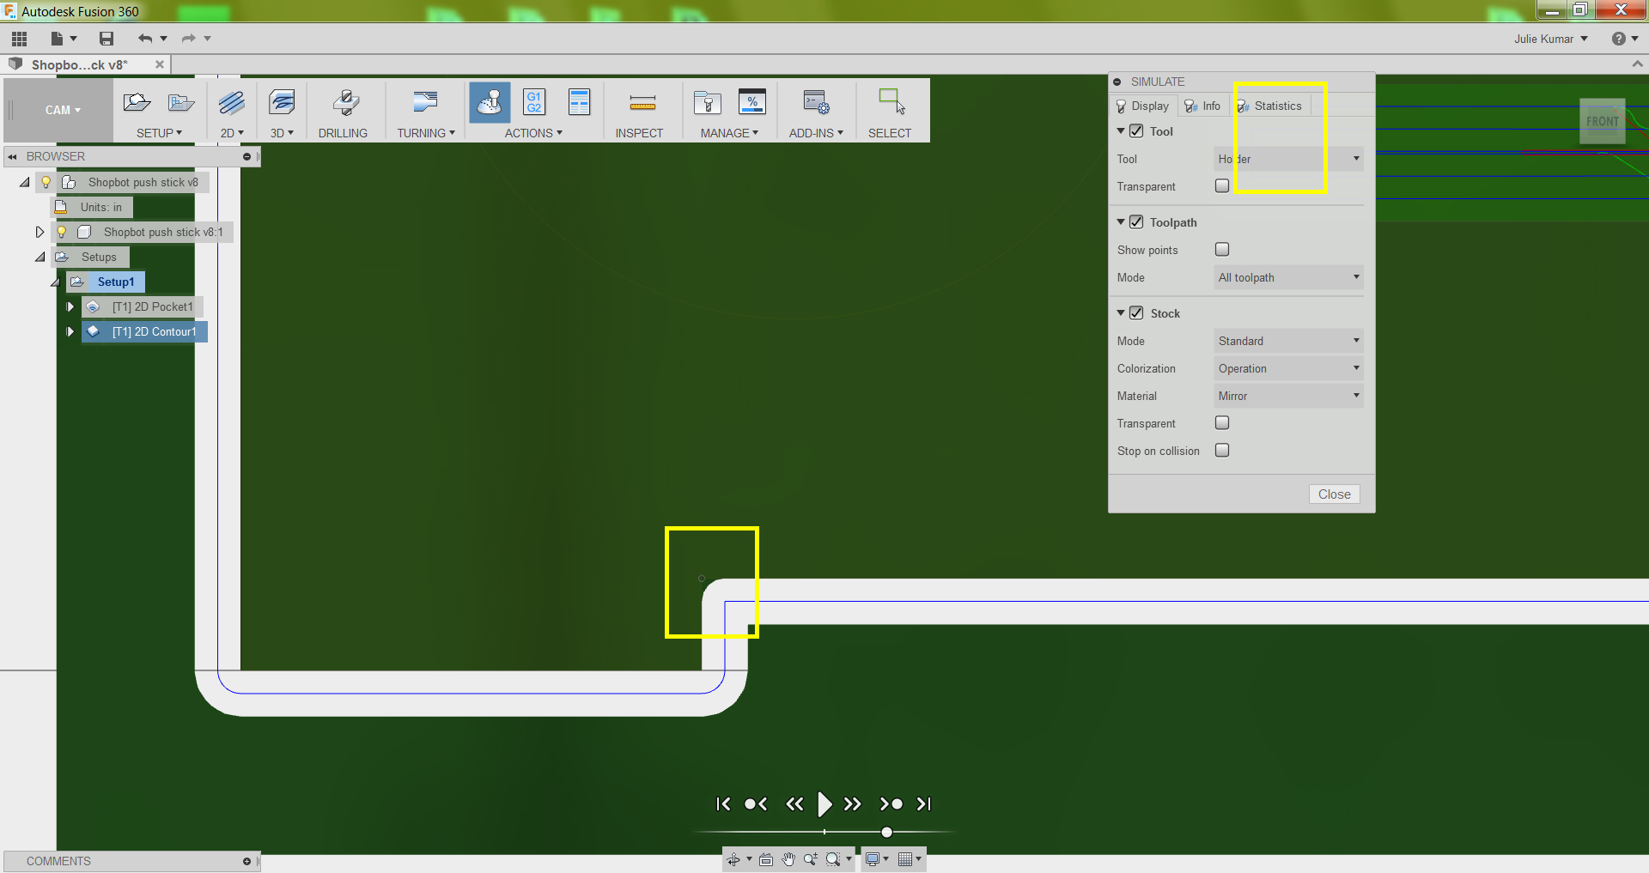Screen dimensions: 1649x873
Task: Click the Post Process G1 G2 icon
Action: pos(534,102)
